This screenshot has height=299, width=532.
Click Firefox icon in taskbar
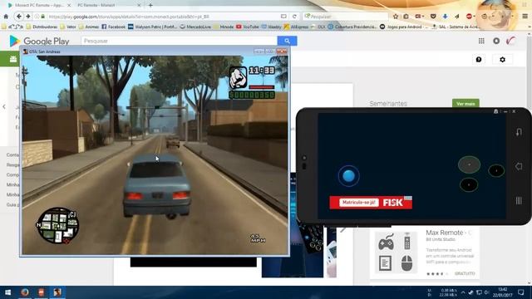[24, 292]
